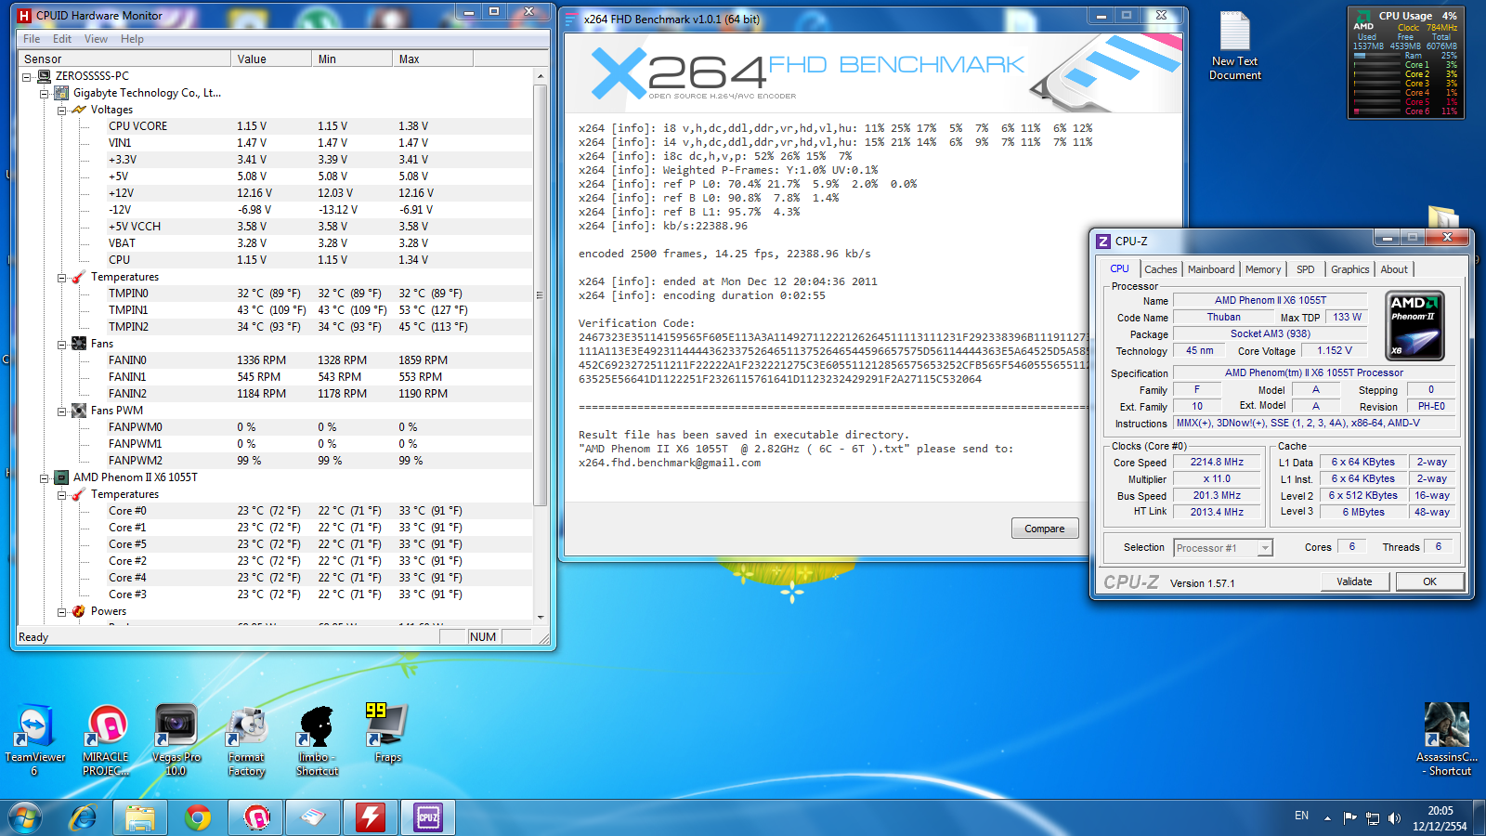Switch to the Caches tab in CPU-Z
The image size is (1486, 836).
pyautogui.click(x=1160, y=269)
